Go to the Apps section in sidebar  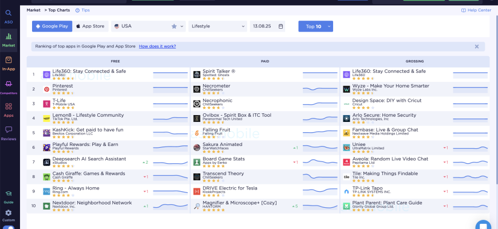coord(9,110)
